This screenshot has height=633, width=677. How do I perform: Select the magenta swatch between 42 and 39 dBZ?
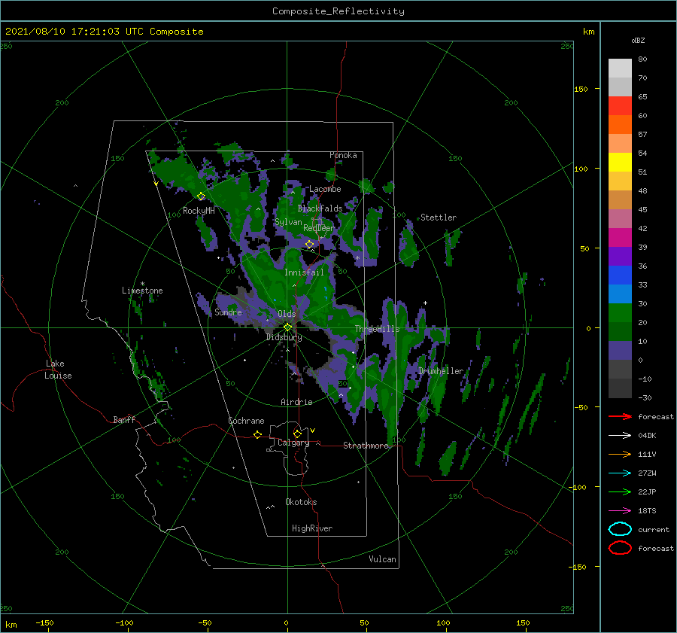620,237
